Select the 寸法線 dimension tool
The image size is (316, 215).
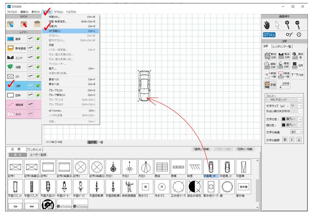(297, 75)
